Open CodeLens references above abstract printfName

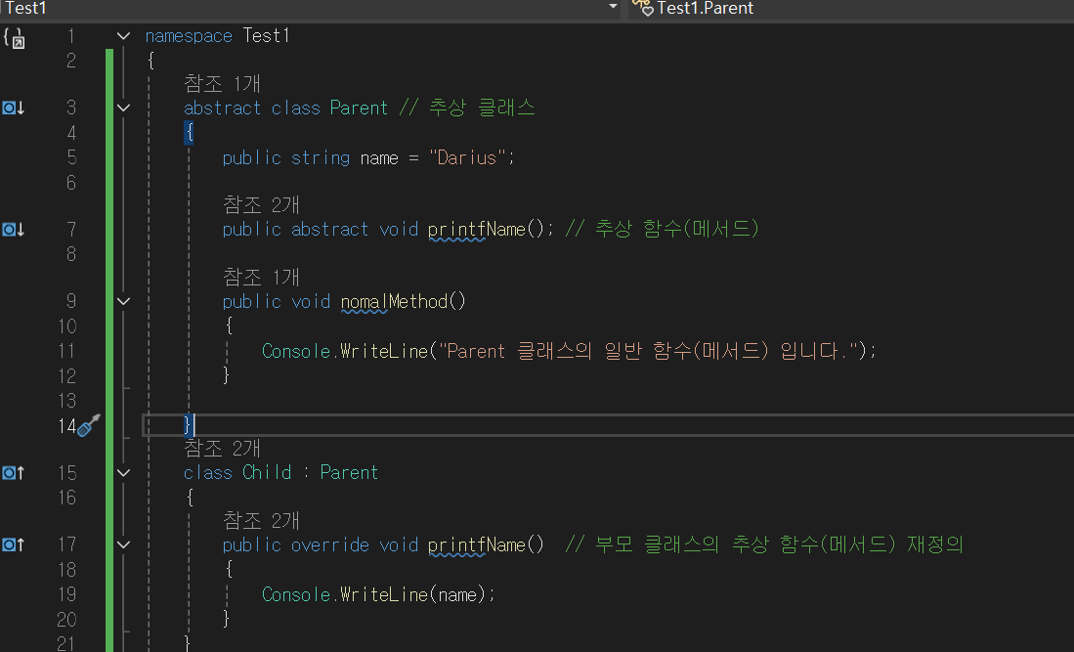(261, 205)
